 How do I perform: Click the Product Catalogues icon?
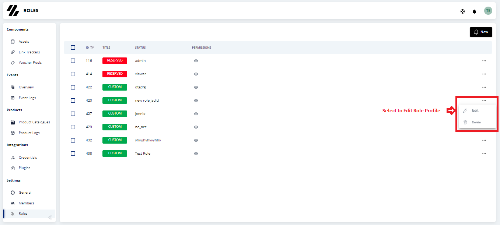coord(13,122)
